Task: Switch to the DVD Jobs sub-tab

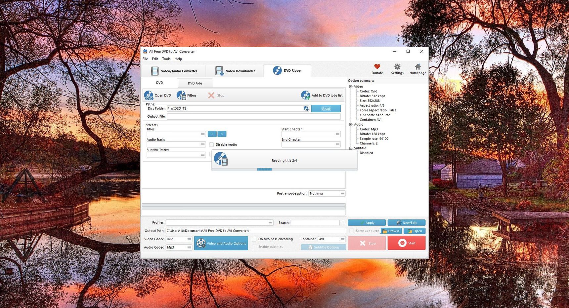Action: tap(195, 83)
